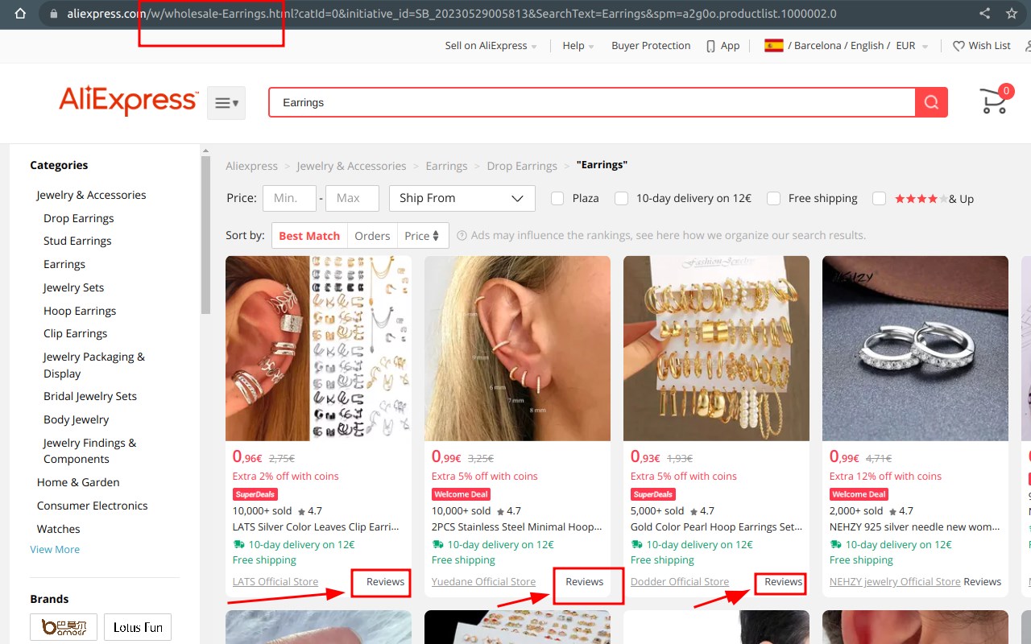Open Clip Earrings category
This screenshot has width=1031, height=644.
[75, 333]
